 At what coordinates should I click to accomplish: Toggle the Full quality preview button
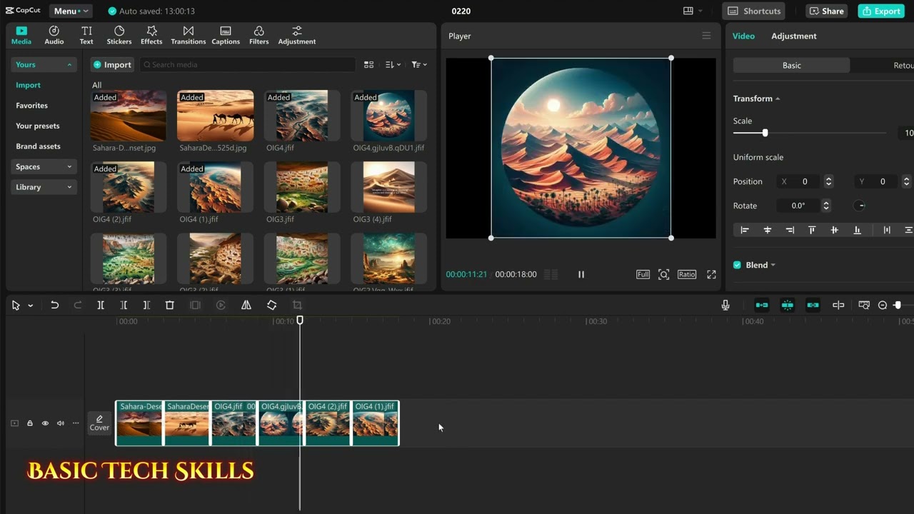point(643,274)
